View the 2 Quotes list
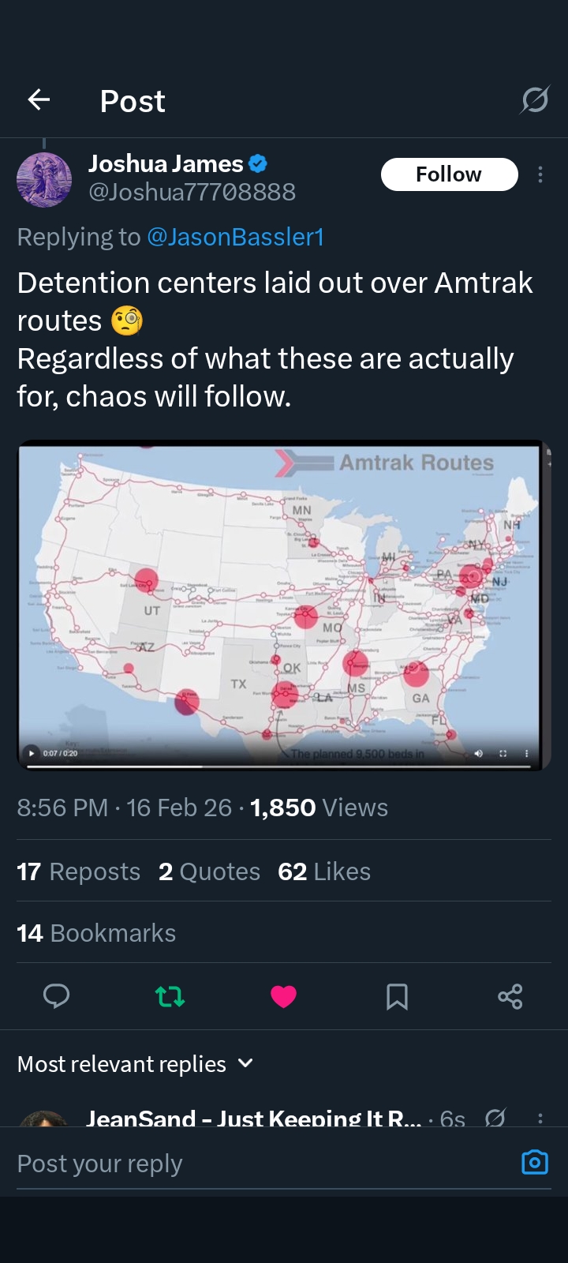Image resolution: width=568 pixels, height=1263 pixels. tap(209, 871)
